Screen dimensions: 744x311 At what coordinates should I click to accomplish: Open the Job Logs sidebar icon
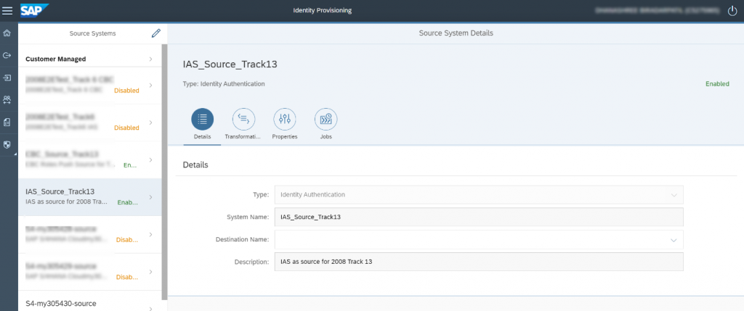7,123
